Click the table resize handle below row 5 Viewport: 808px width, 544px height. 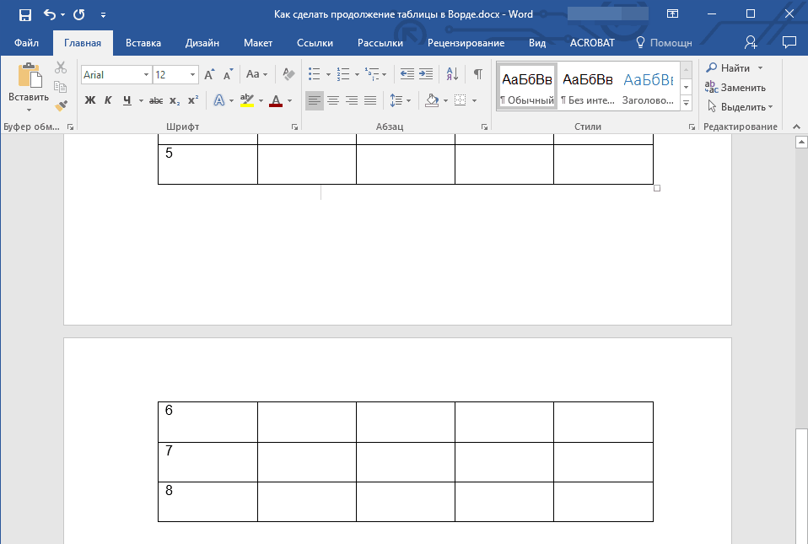click(657, 188)
